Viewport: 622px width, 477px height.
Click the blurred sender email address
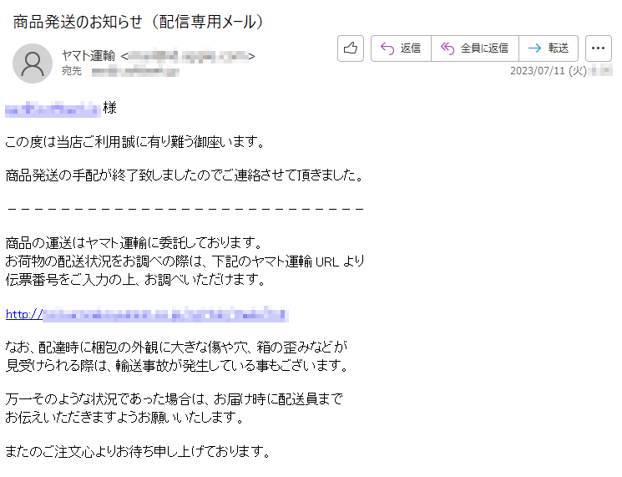pos(188,56)
